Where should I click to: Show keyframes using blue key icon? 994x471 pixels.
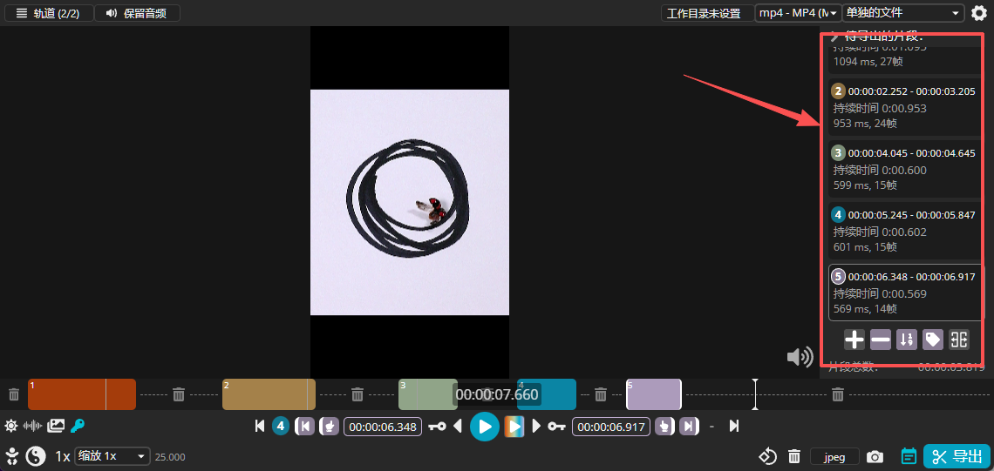(x=78, y=426)
